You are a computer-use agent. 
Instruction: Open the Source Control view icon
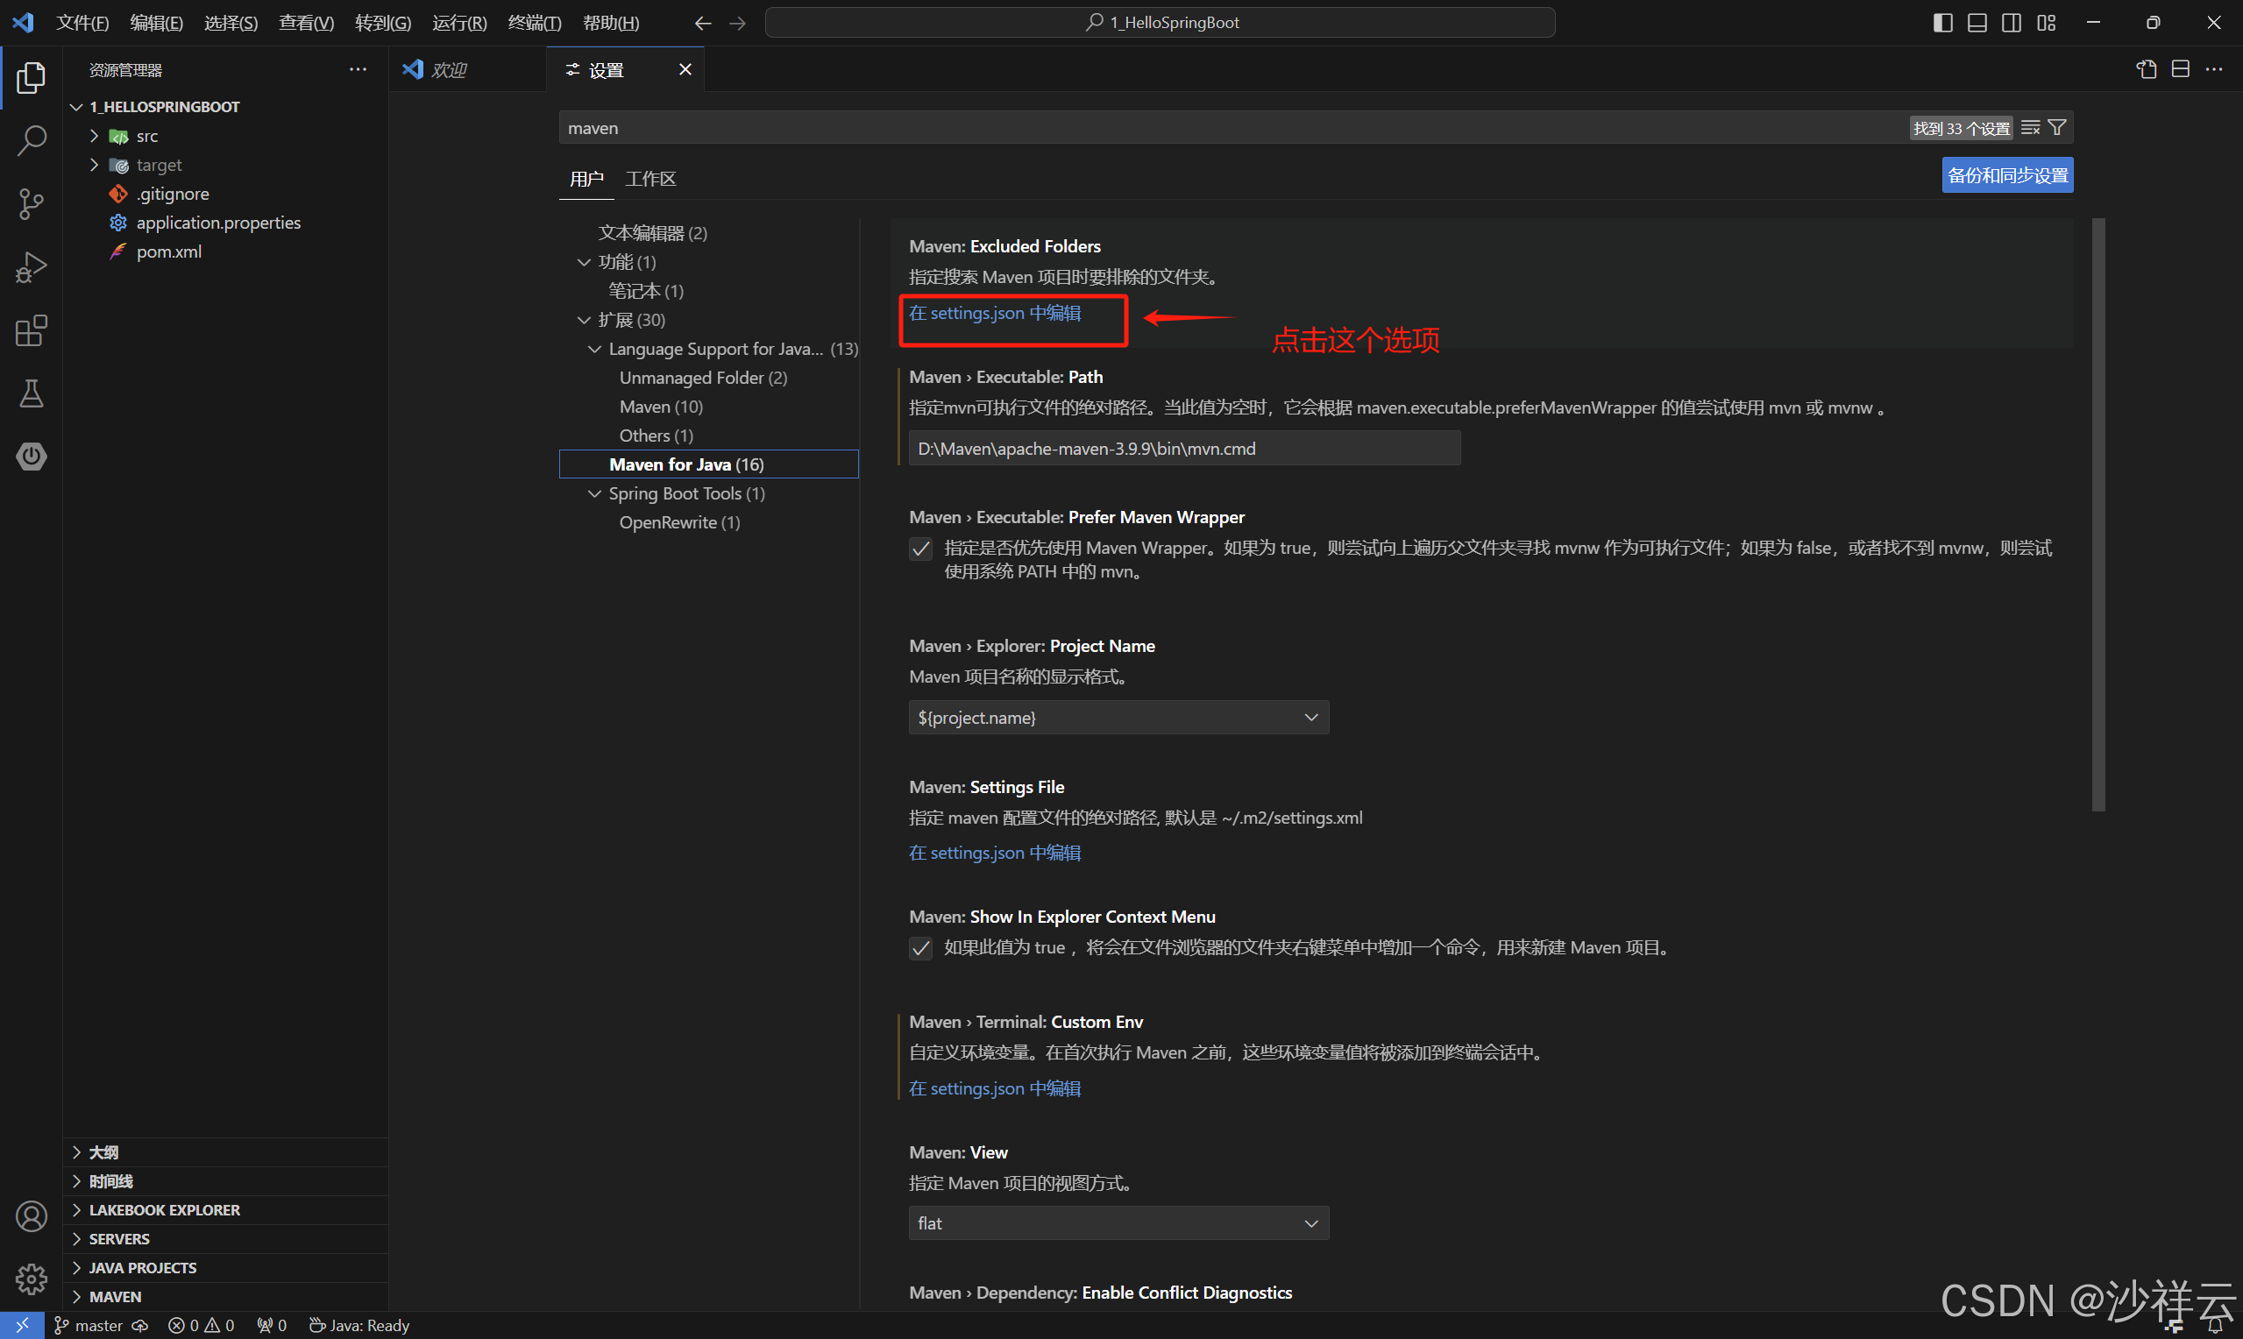tap(31, 204)
